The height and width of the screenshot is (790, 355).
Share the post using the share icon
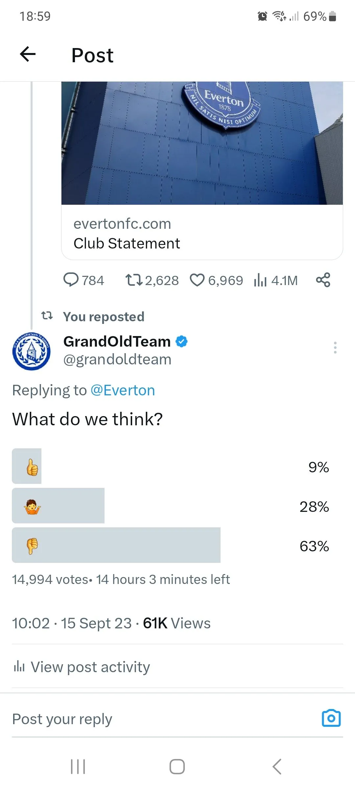pyautogui.click(x=323, y=280)
